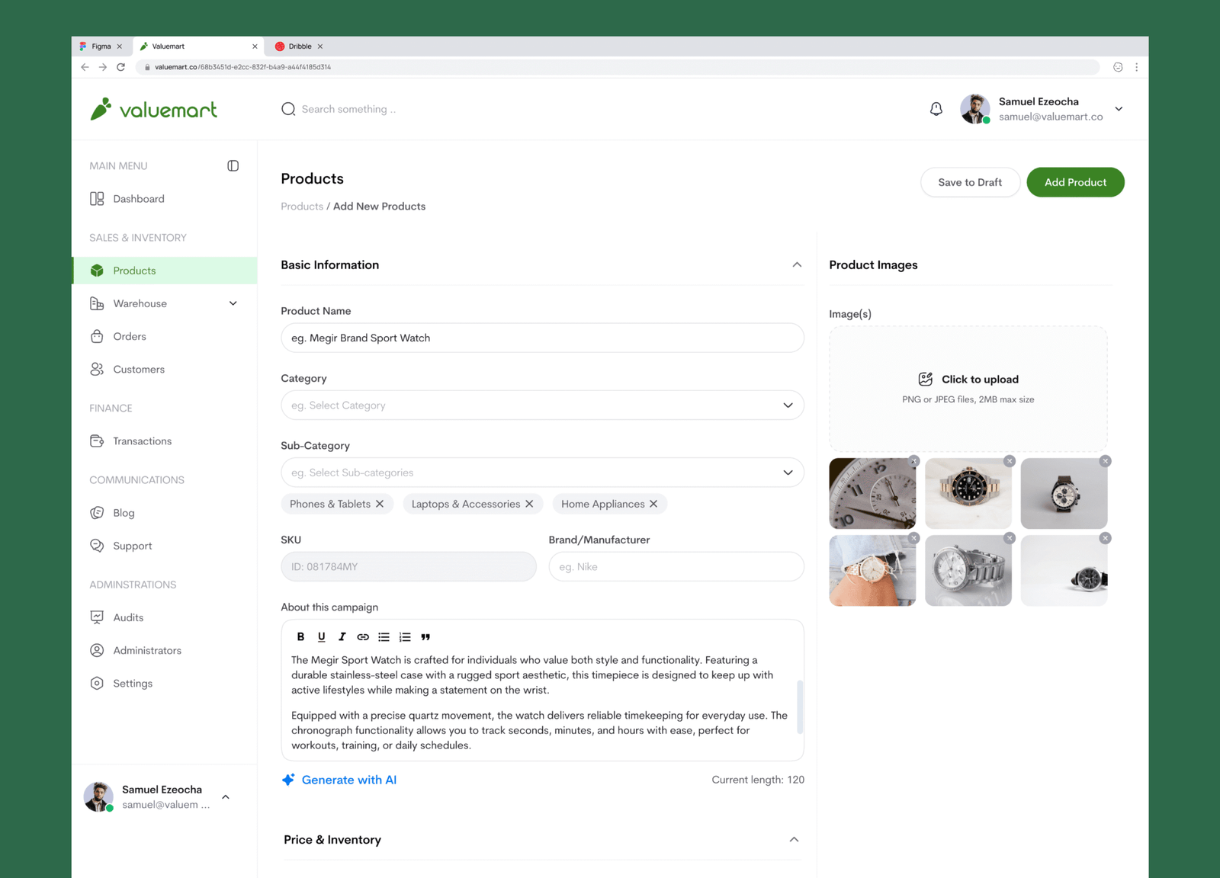
Task: Remove the Home Appliances tag
Action: pyautogui.click(x=653, y=504)
